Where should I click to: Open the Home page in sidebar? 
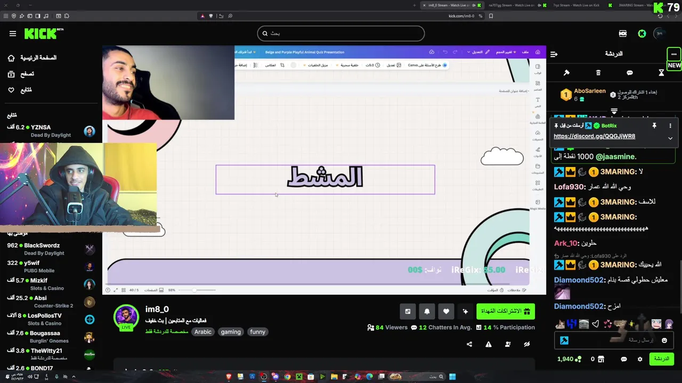[33, 57]
